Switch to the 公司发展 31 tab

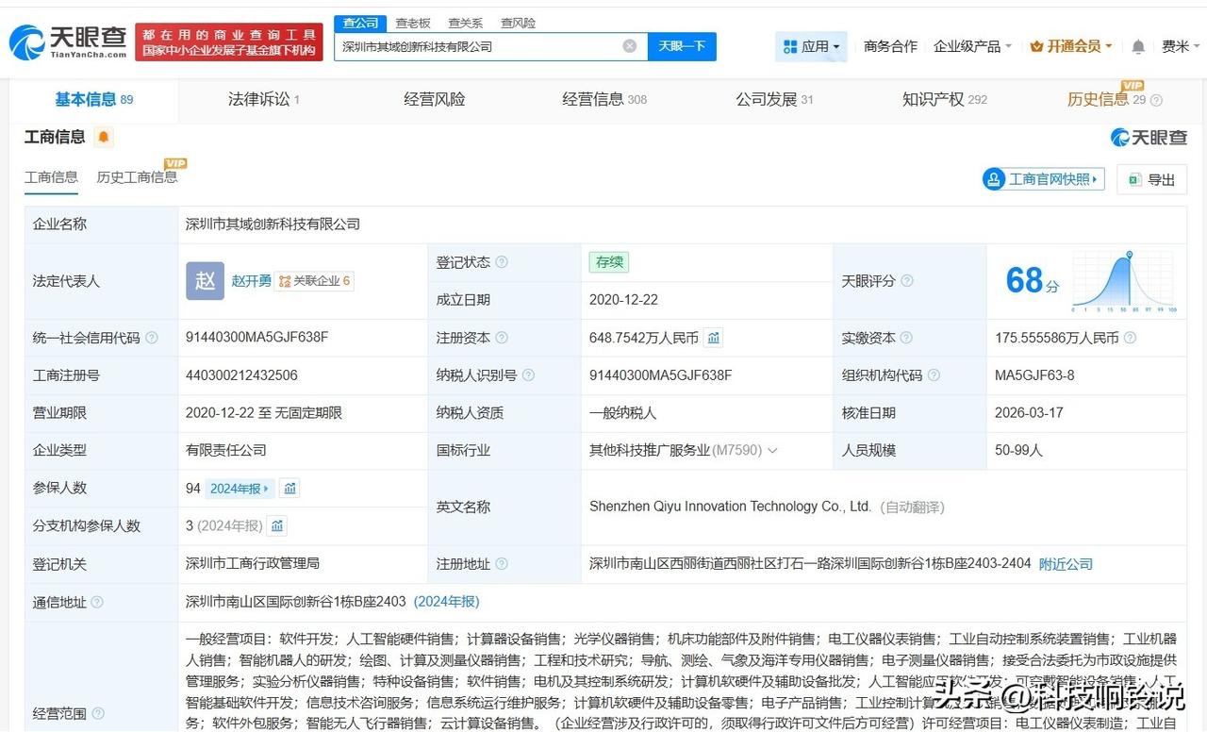(x=774, y=99)
